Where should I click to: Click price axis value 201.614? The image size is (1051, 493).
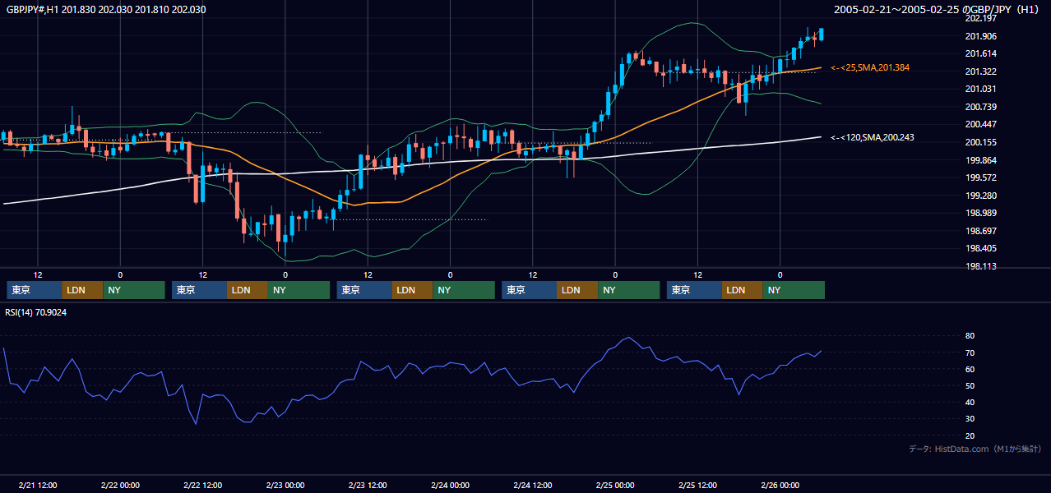[981, 53]
